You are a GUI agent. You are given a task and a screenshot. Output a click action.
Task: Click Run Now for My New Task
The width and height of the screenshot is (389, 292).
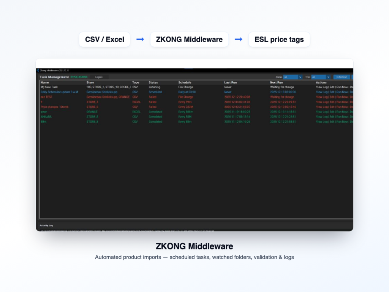coord(342,87)
